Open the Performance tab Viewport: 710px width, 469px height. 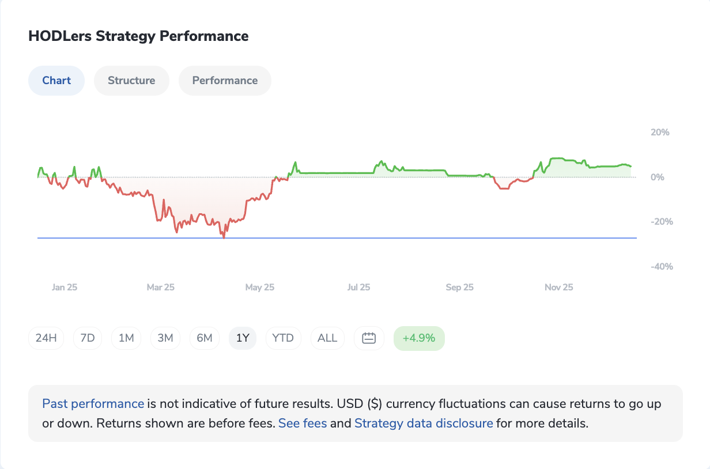[225, 81]
